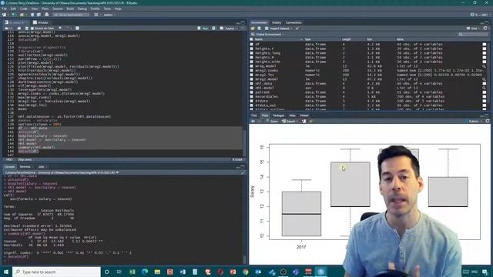Click the table view icon for nhl.data row
This screenshot has width=493, height=277.
pyautogui.click(x=485, y=84)
